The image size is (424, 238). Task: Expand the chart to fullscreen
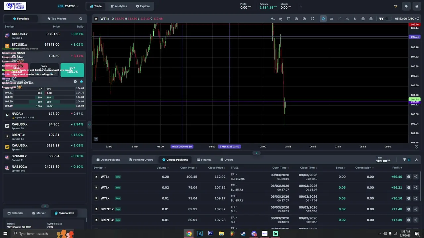coord(312,19)
